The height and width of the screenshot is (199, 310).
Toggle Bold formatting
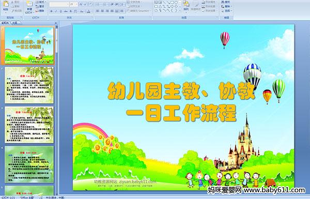51,11
